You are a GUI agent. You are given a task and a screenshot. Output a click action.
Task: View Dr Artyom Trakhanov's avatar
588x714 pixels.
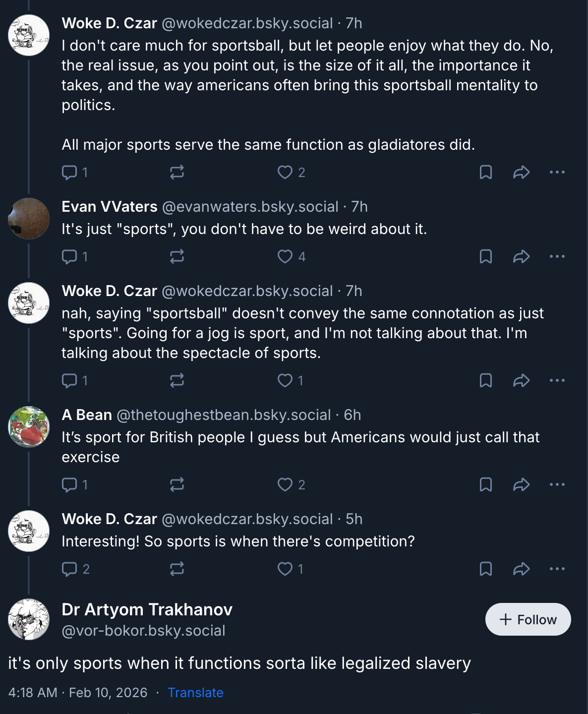tap(29, 619)
